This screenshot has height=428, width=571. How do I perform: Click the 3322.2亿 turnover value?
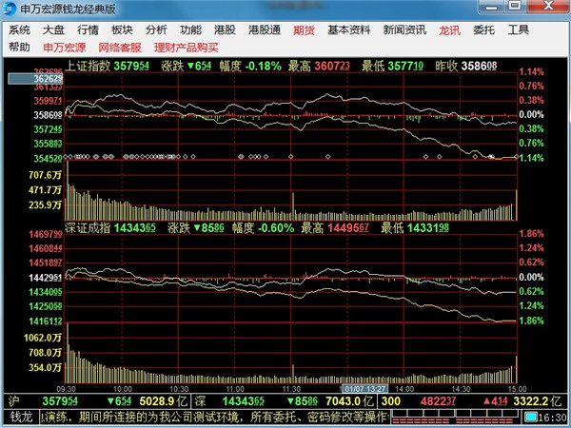[537, 401]
